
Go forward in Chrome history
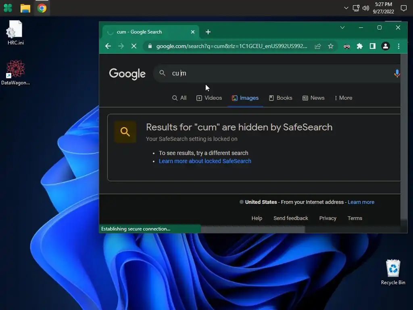coord(121,46)
